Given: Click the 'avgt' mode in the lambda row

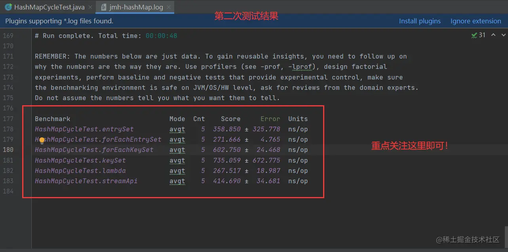Looking at the screenshot, I should (177, 171).
